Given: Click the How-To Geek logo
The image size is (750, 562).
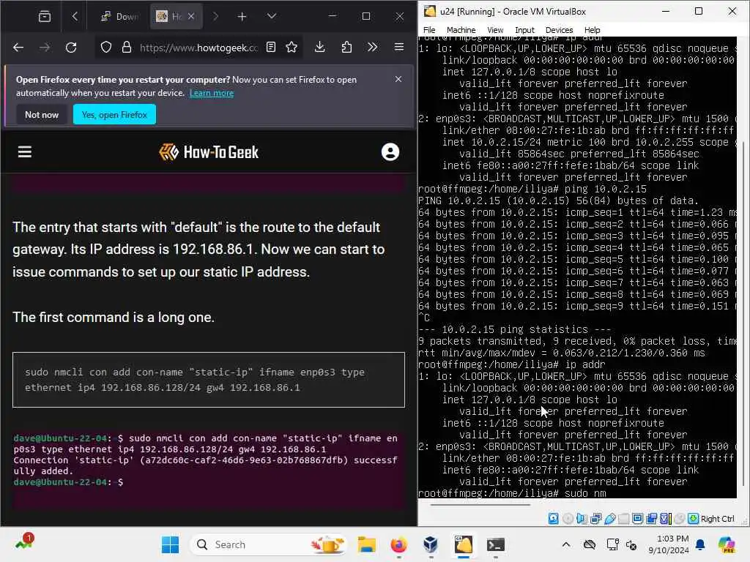Looking at the screenshot, I should click(209, 152).
